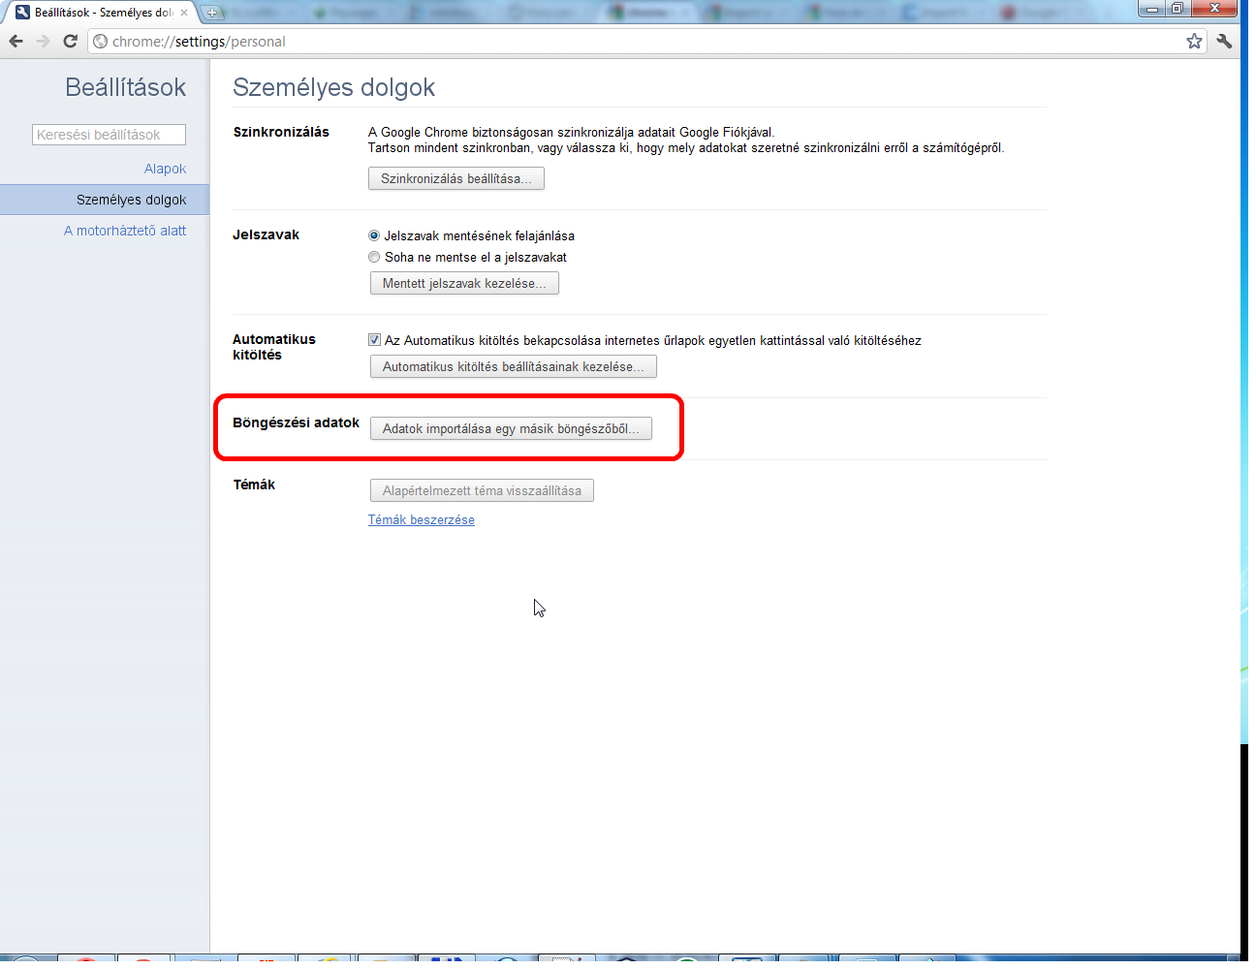Minimize the Chrome window

pos(1152,9)
